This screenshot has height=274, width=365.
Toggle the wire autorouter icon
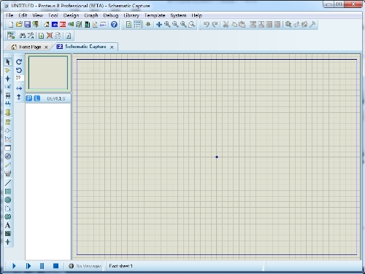point(11,36)
